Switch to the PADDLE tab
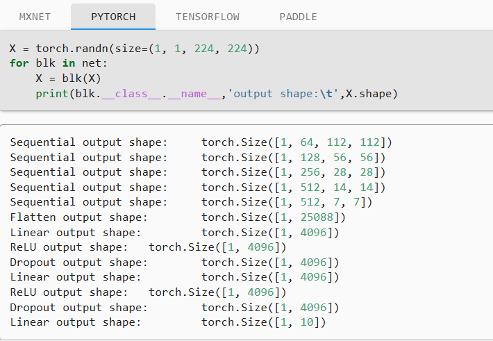Image resolution: width=493 pixels, height=341 pixels. point(298,17)
